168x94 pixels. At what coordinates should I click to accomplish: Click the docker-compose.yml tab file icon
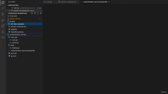tap(59, 2)
